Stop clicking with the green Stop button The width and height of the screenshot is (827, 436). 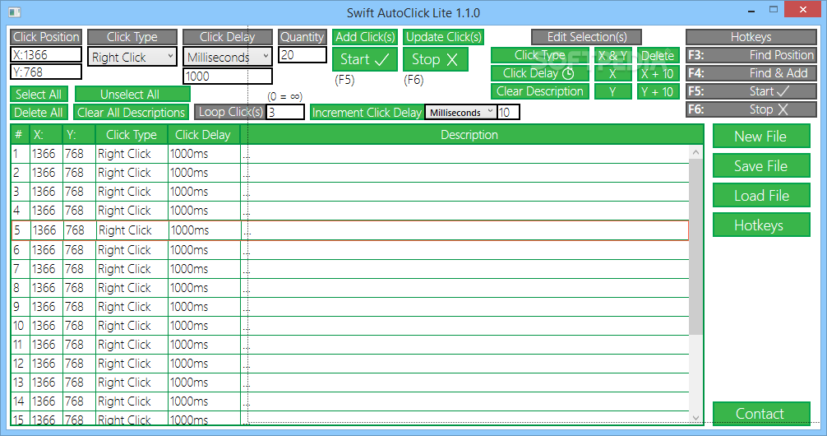click(x=435, y=59)
